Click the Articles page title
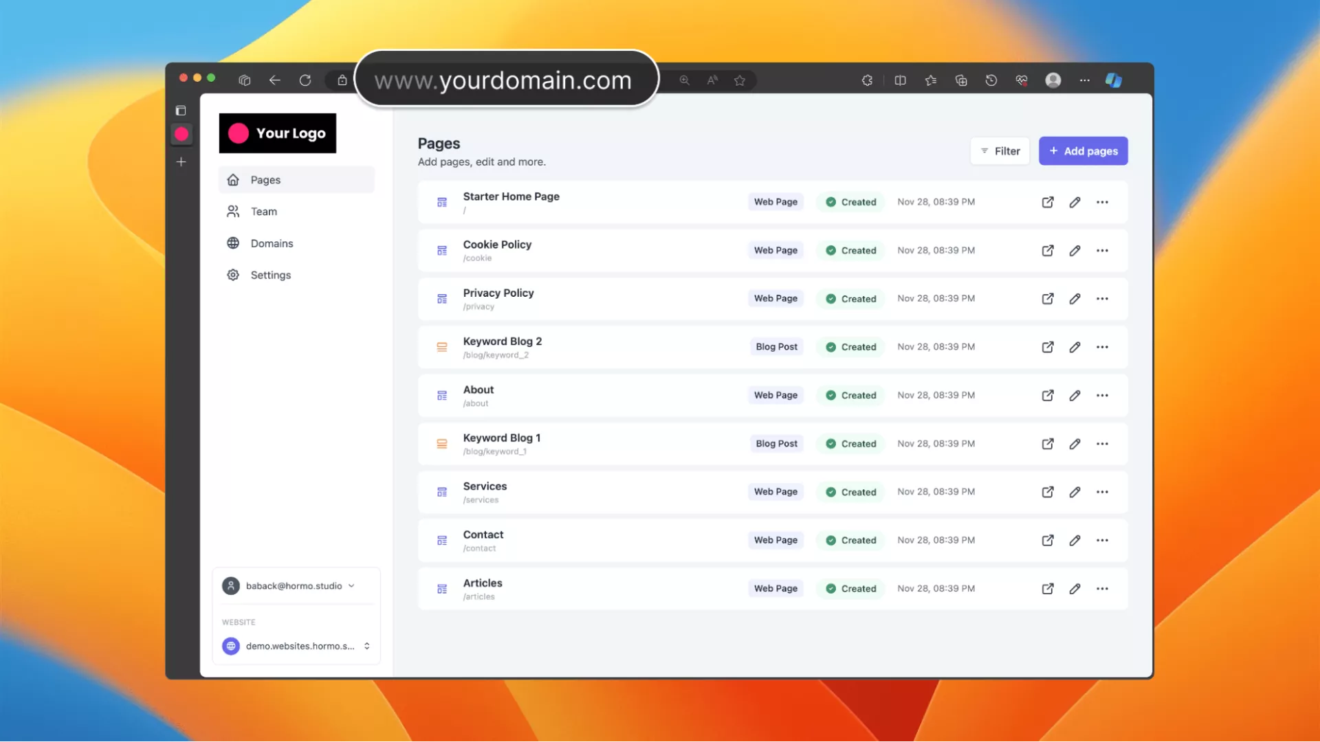The image size is (1320, 742). (x=483, y=583)
